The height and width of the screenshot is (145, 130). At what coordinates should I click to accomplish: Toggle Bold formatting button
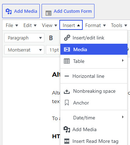coord(51,38)
